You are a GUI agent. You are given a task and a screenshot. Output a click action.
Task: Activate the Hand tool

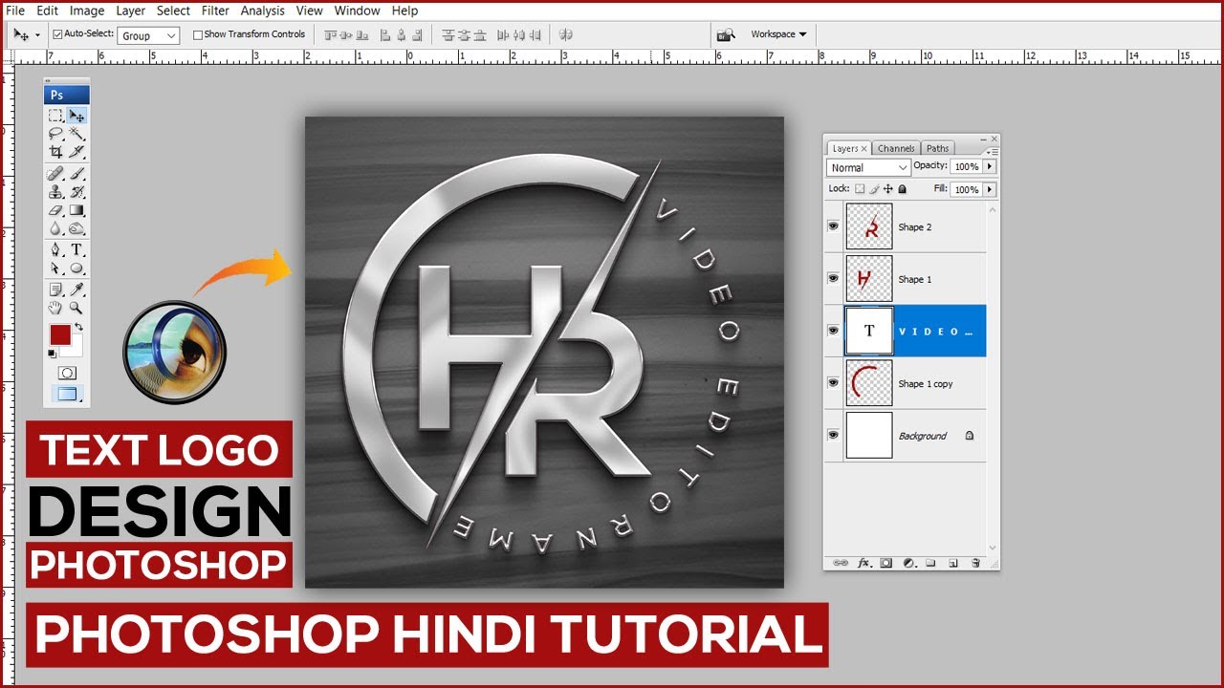pos(56,308)
